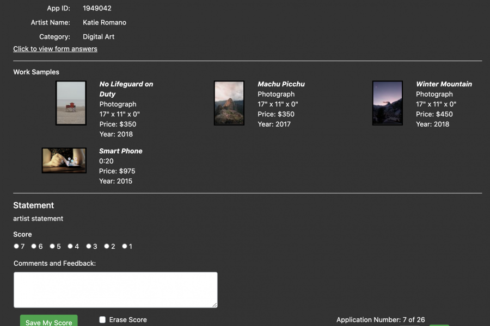490x326 pixels.
Task: Click the Smart Phone duration 0:20
Action: (106, 161)
